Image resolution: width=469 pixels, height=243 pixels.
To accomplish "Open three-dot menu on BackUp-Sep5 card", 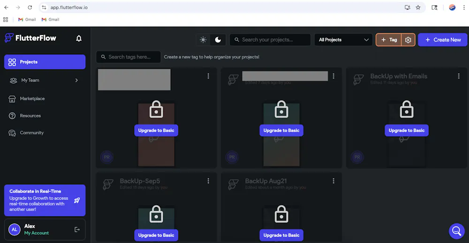I will click(x=208, y=181).
